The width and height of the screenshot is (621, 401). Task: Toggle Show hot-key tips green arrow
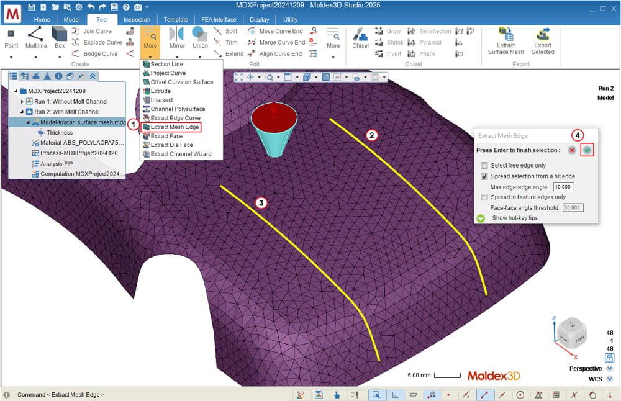481,219
